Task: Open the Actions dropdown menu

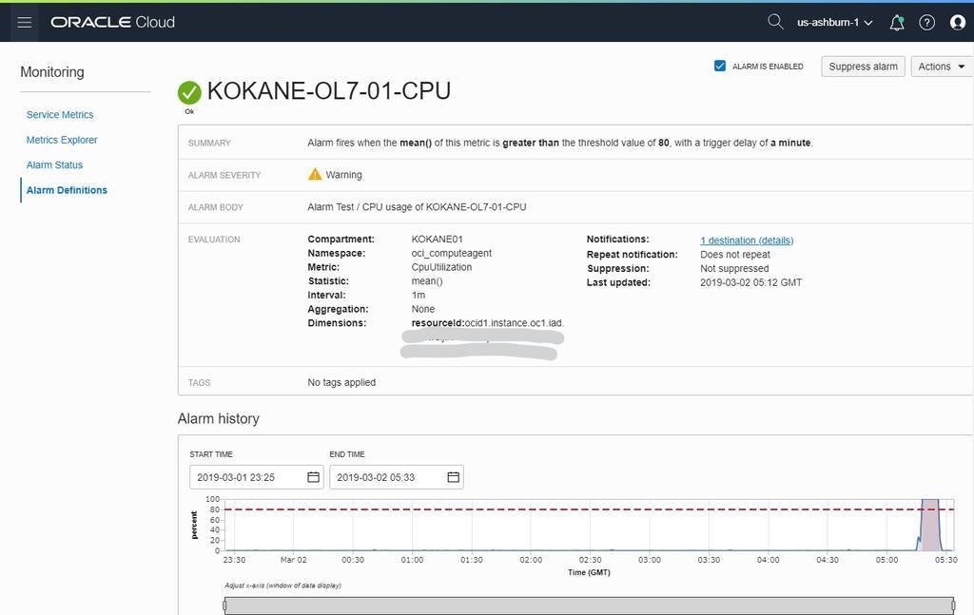Action: tap(942, 67)
